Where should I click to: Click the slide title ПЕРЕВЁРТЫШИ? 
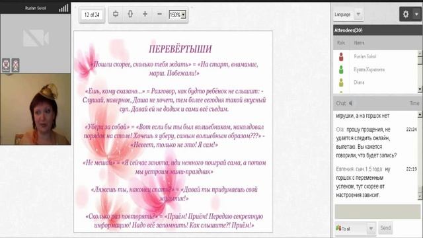click(x=180, y=49)
